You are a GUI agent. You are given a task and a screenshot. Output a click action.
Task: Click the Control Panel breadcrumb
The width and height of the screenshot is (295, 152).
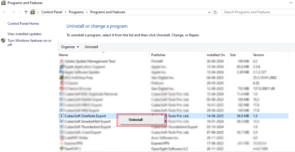coord(52,12)
